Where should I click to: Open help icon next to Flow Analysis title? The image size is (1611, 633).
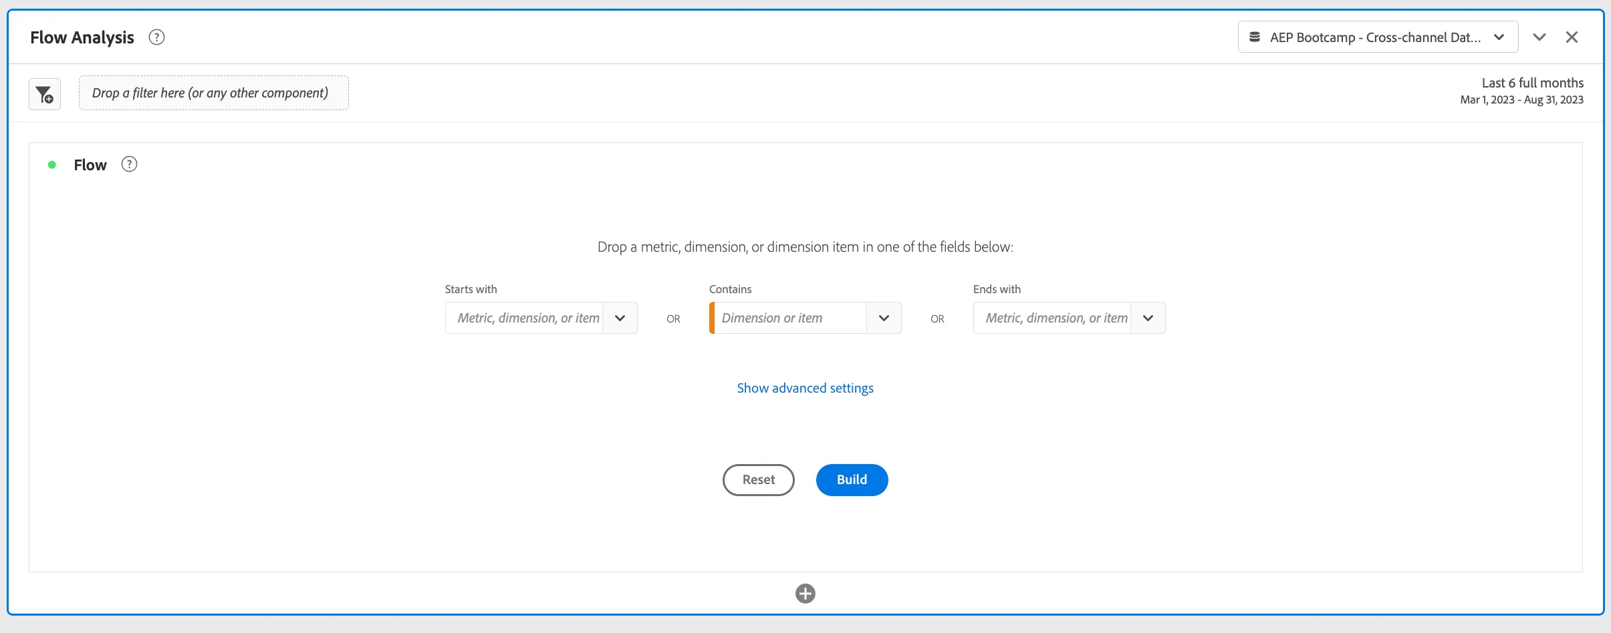click(x=156, y=37)
